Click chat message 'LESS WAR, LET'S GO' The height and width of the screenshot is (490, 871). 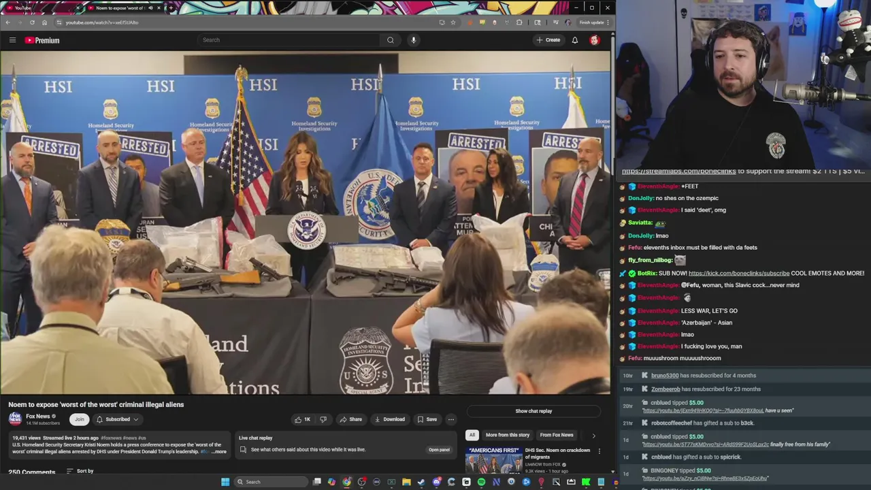709,311
